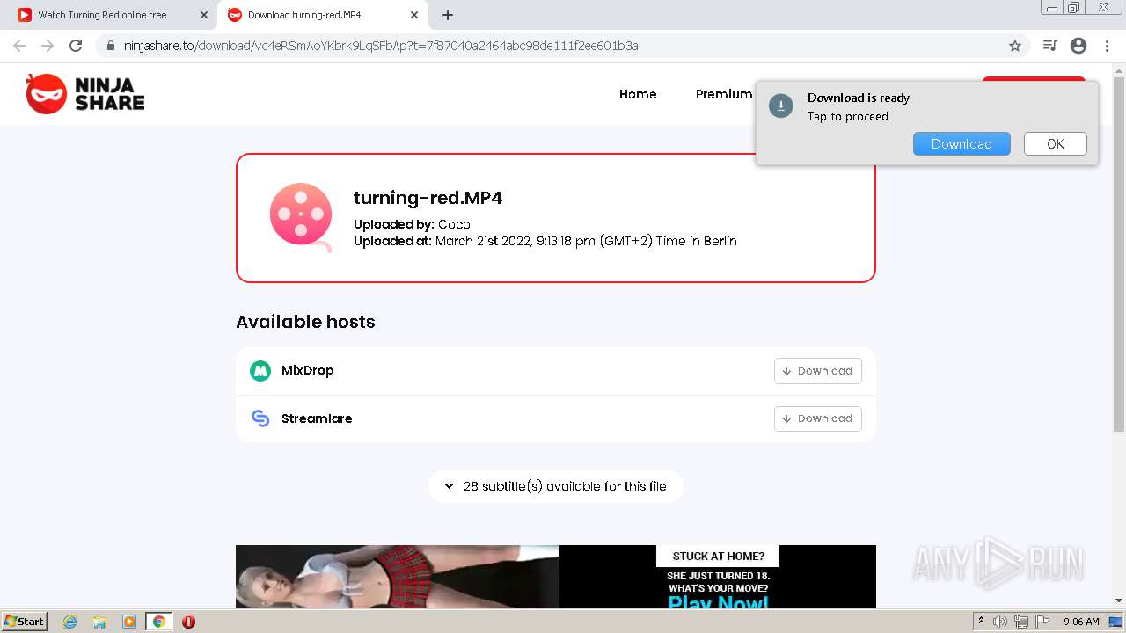The height and width of the screenshot is (633, 1126).
Task: Open the Premium menu item
Action: coord(724,94)
